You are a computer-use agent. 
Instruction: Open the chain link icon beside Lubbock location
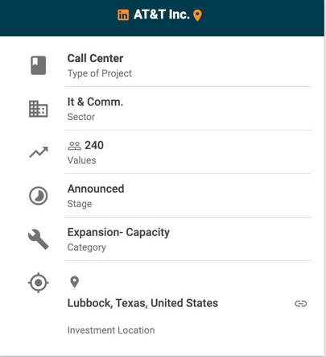301,304
